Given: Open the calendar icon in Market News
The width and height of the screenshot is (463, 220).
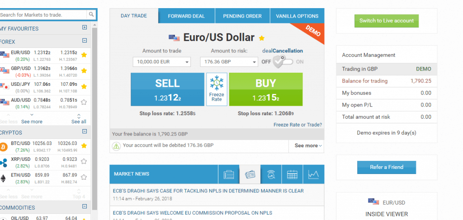Looking at the screenshot, I should [292, 174].
